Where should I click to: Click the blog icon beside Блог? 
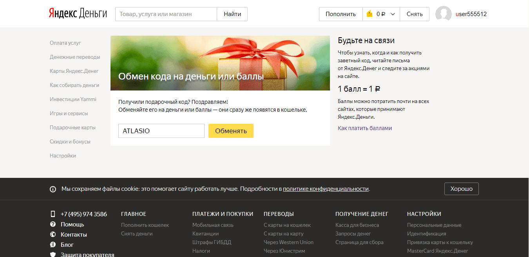tap(53, 244)
